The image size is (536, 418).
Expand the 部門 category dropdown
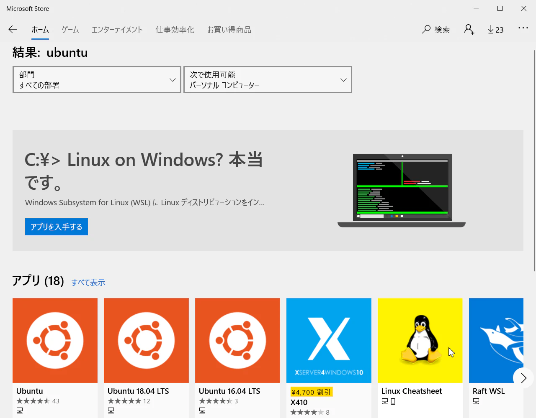[97, 79]
